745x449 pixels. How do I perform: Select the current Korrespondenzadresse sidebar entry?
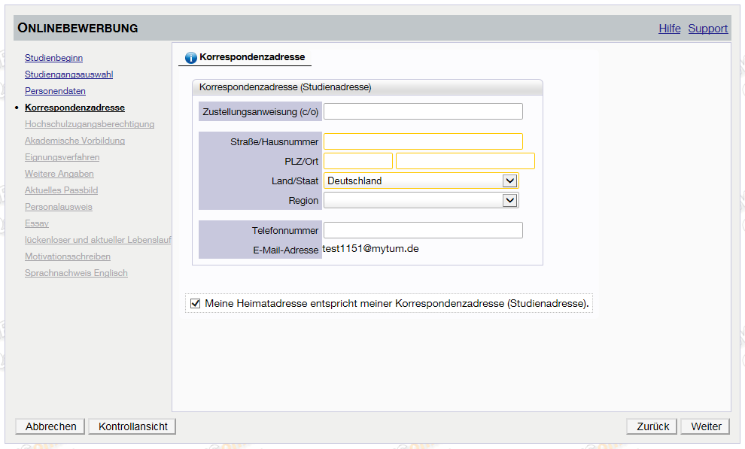[x=74, y=108]
